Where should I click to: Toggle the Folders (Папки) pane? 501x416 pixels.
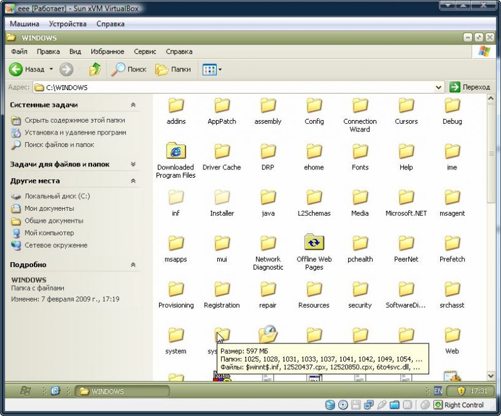(173, 69)
